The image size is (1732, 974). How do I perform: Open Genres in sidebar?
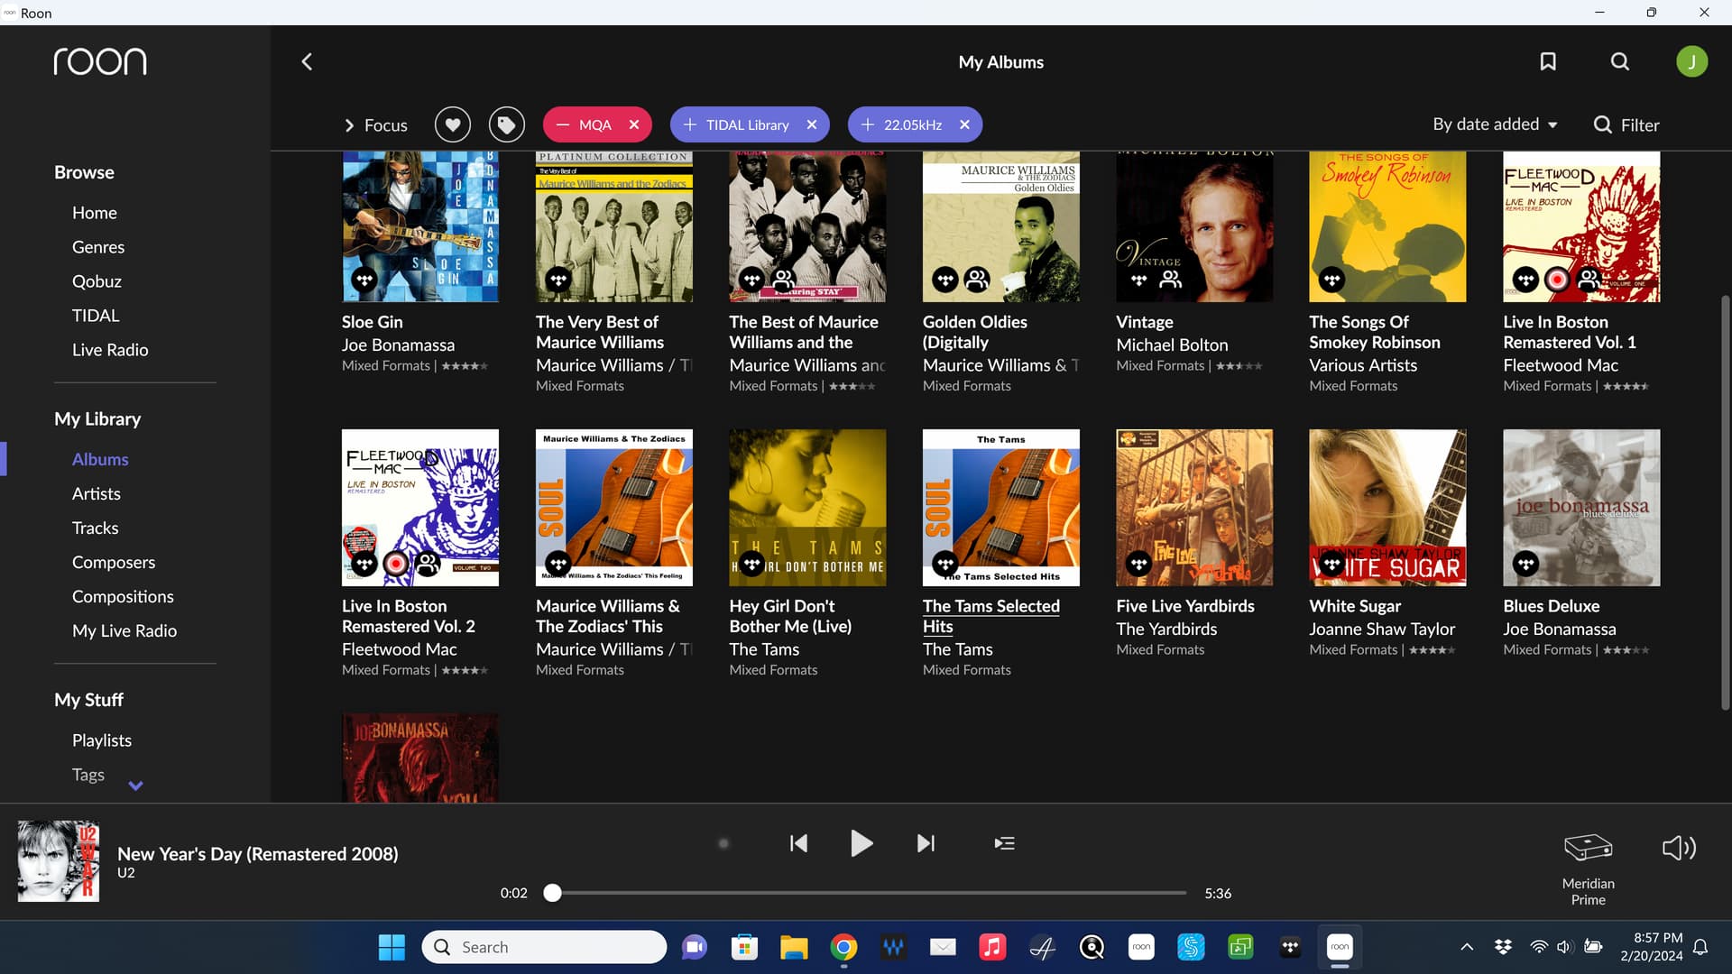(x=98, y=247)
